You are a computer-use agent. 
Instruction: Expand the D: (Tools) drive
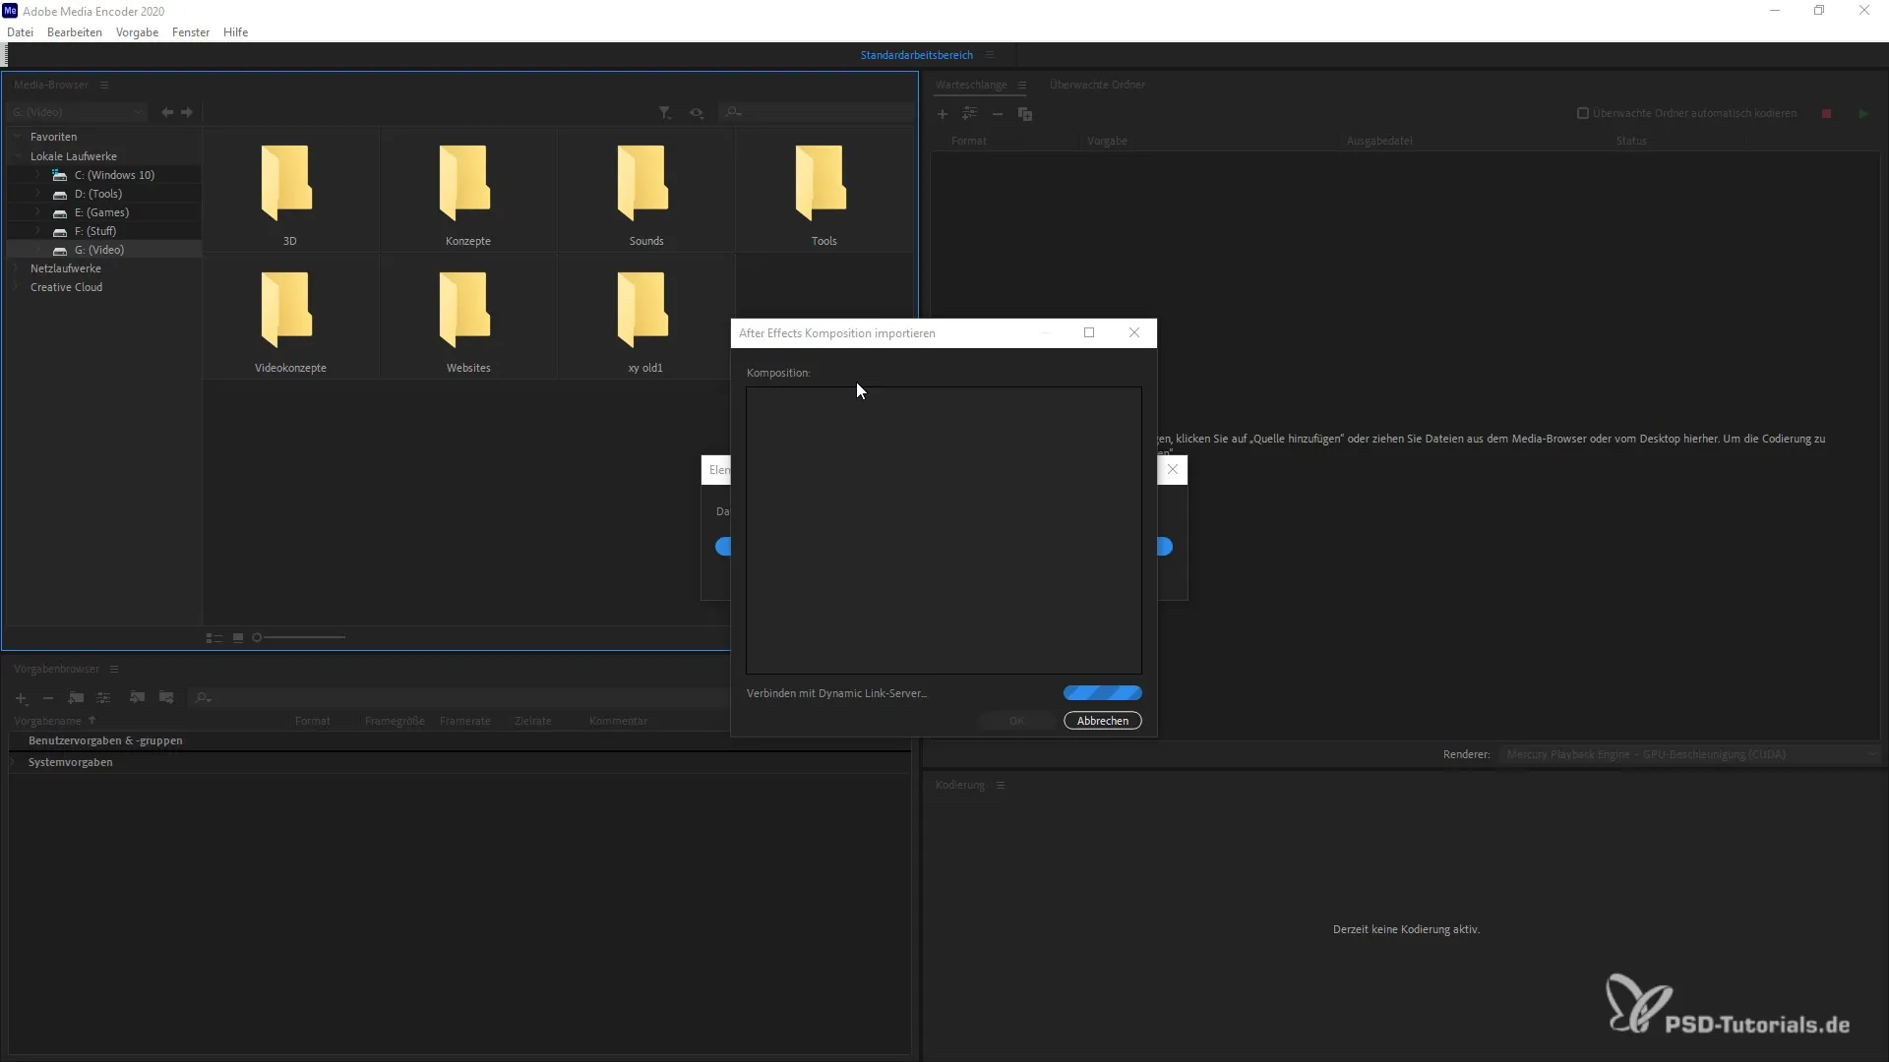37,194
